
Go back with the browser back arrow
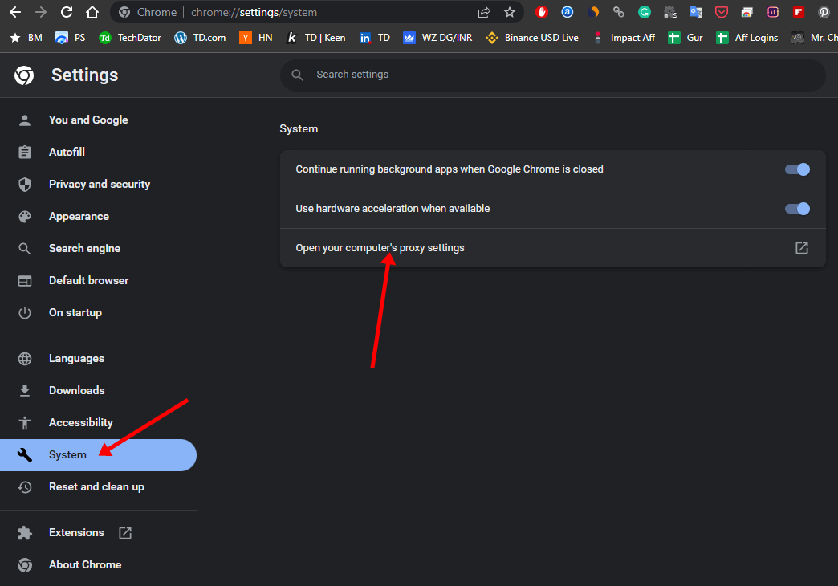coord(15,12)
